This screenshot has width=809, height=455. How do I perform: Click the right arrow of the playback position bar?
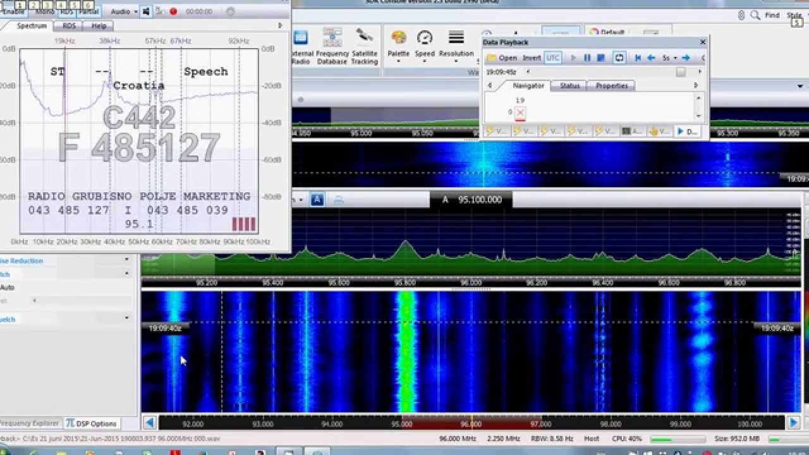[x=700, y=72]
